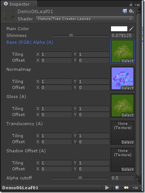This screenshot has height=193, width=145.
Task: Open the Shader dropdown Nature/Tree Creator Leaves
Action: pyautogui.click(x=85, y=19)
